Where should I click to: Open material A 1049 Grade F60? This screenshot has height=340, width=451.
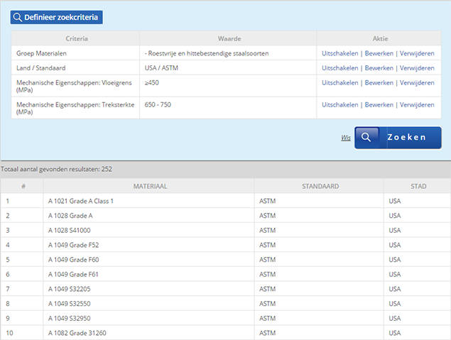pos(73,260)
